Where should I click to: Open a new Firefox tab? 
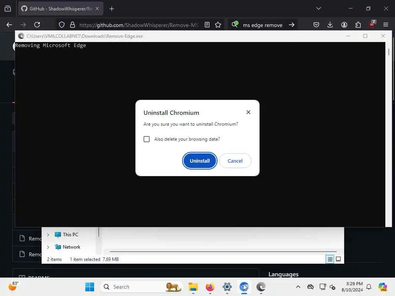[x=111, y=9]
